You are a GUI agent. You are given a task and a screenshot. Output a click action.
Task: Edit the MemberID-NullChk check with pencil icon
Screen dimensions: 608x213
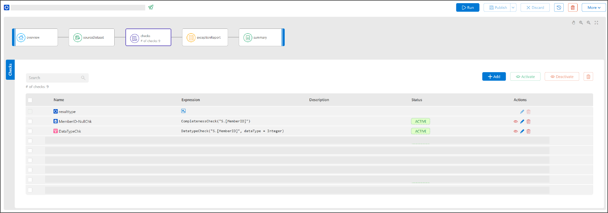522,122
